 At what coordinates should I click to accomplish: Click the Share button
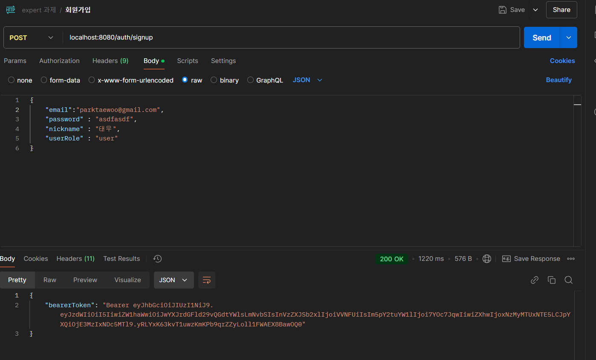[561, 10]
